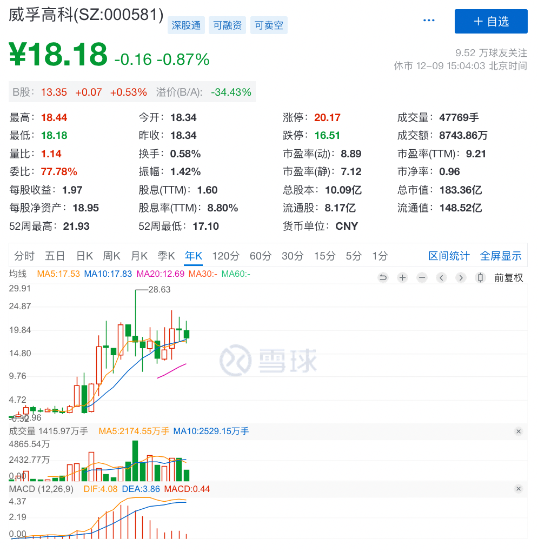Select the 60分 interval tab
This screenshot has width=538, height=552.
point(261,256)
